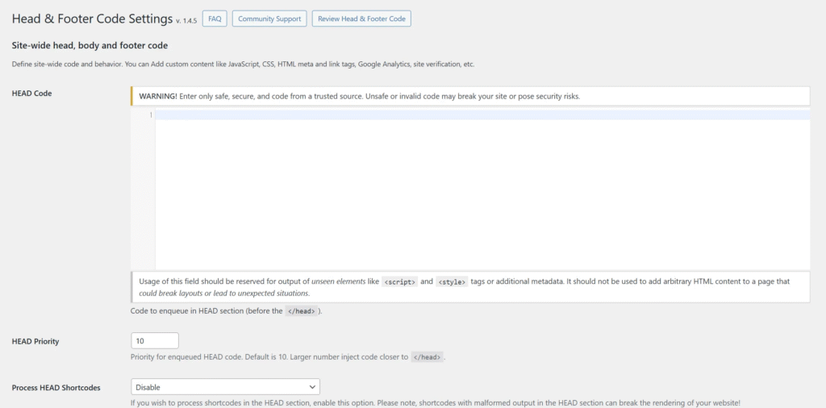Click line number 1 in editor gutter
The height and width of the screenshot is (408, 826).
(x=150, y=115)
